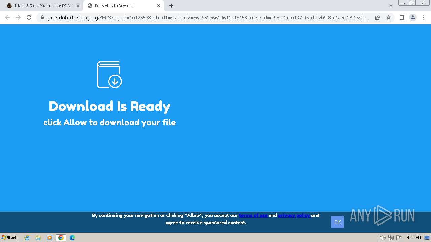Minimize the Chrome window

coord(402,3)
